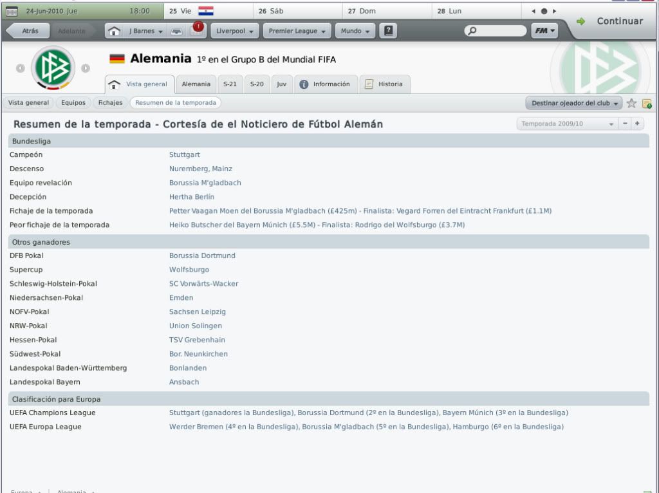Select the Fichajes sub-tab
This screenshot has width=659, height=493.
coord(110,102)
